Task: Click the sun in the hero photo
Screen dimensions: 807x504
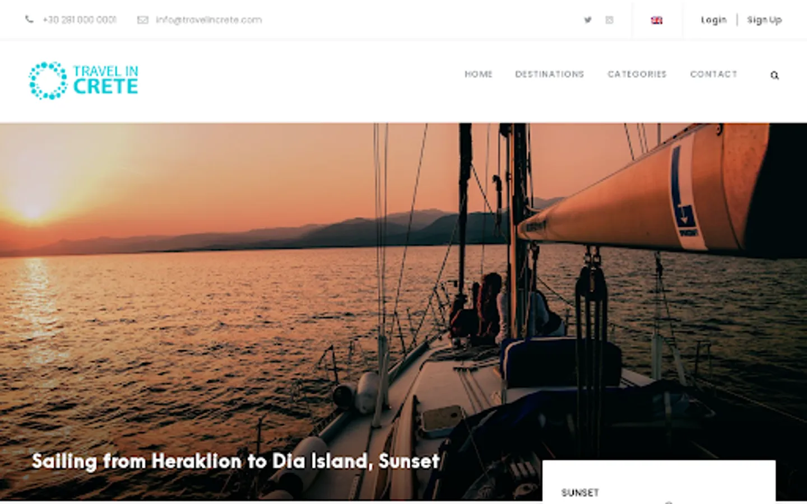Action: 32,211
